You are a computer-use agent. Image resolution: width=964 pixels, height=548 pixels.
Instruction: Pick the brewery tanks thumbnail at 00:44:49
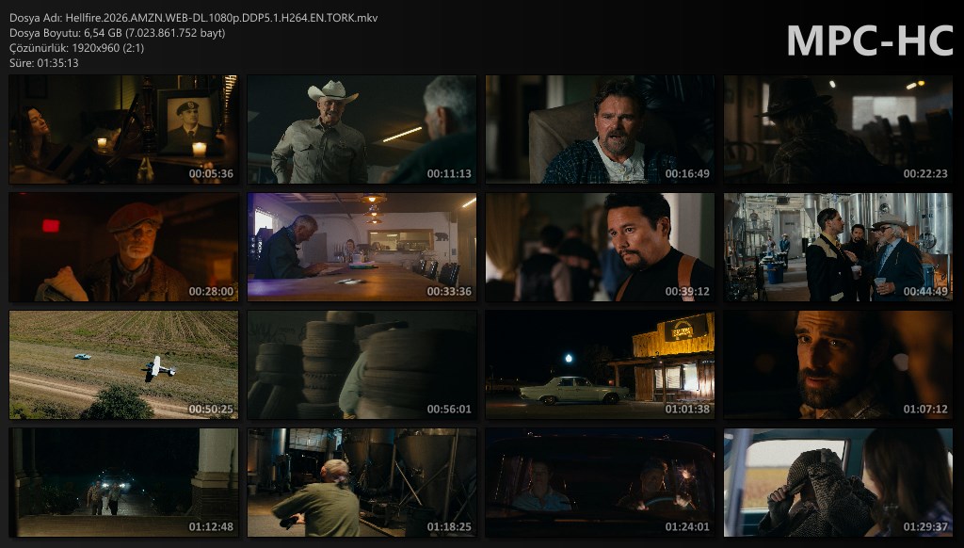coord(838,248)
